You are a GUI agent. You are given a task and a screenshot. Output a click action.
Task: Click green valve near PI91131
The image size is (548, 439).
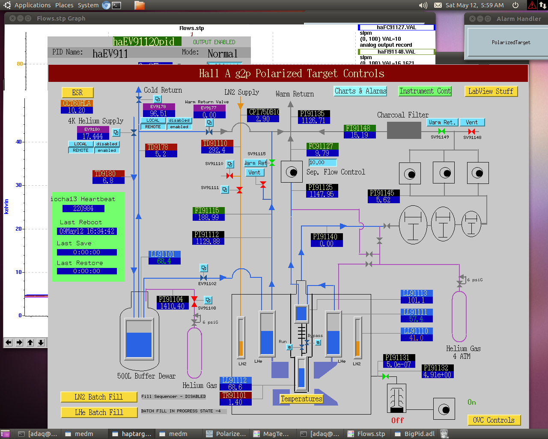click(x=385, y=376)
